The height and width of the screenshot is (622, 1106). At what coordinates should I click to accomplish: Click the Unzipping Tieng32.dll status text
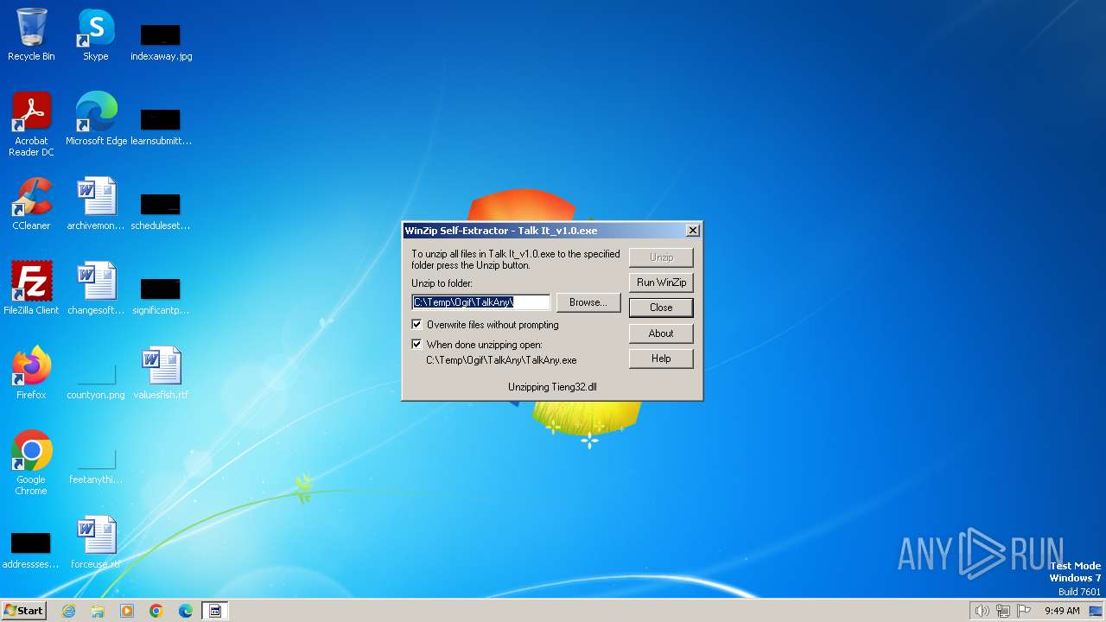point(552,387)
